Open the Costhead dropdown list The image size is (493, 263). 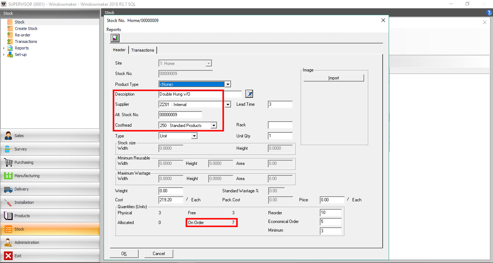214,125
